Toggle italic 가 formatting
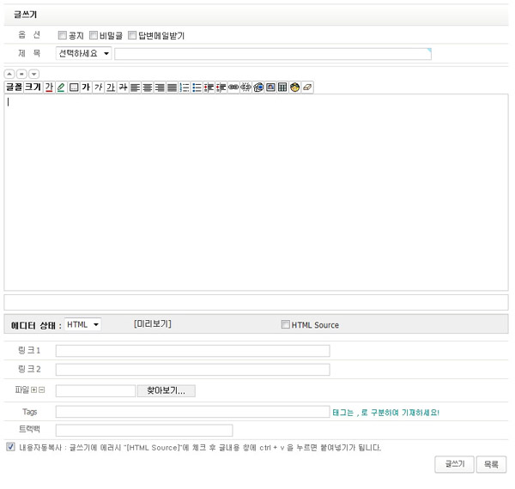The image size is (515, 489). click(98, 88)
